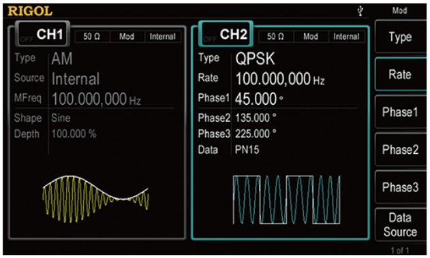
Task: Click the CH1 Type label
Action: tap(25, 58)
